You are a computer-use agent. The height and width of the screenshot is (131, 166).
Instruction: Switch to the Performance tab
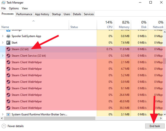[x=24, y=14]
